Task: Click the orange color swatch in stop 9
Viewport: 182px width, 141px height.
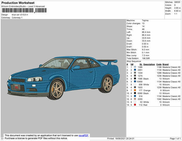Action: point(135,90)
